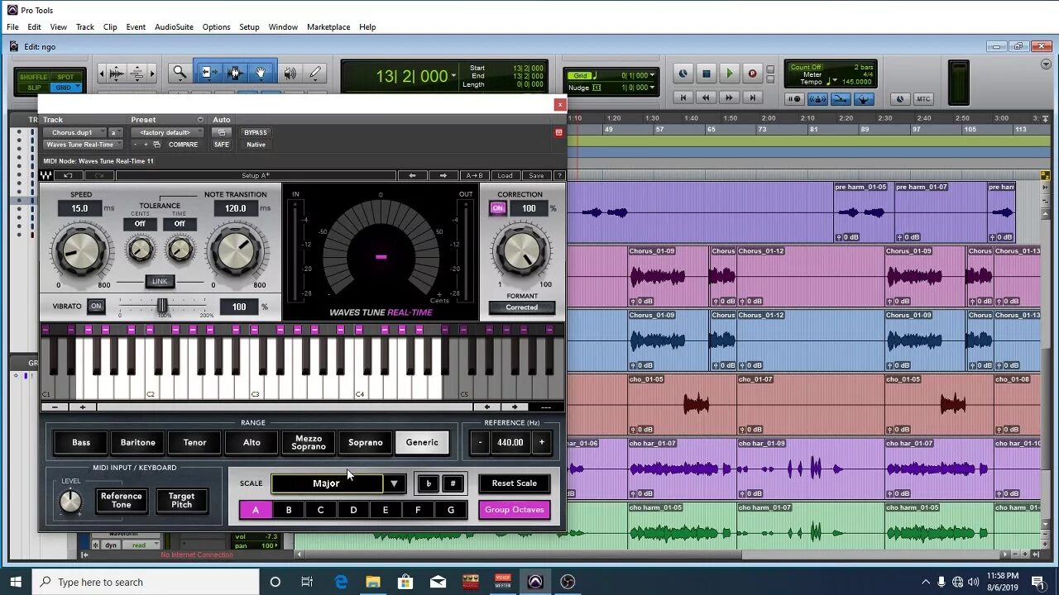Viewport: 1059px width, 595px height.
Task: Click the Waves logo icon in plugin
Action: click(46, 175)
